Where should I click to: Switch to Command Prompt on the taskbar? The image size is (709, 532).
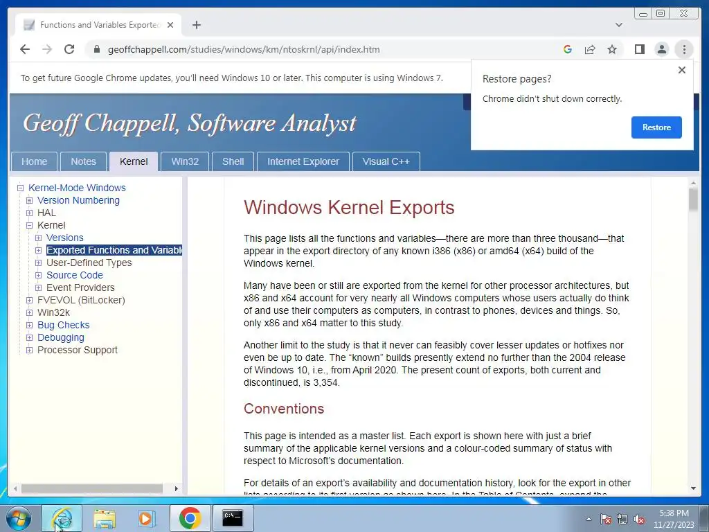click(233, 518)
